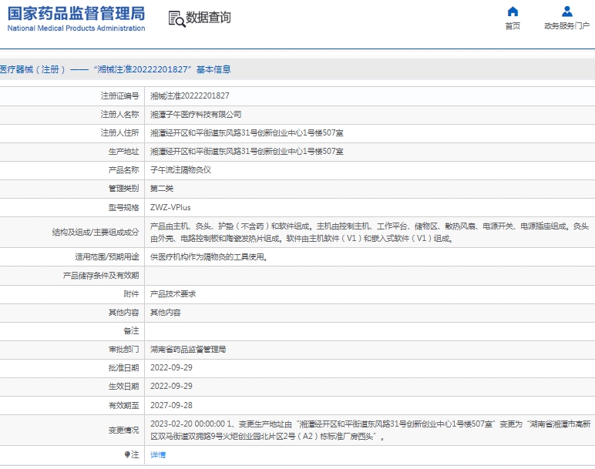Click the 批准日期 value 2022-09-29
Viewport: 595px width, 469px height.
171,368
